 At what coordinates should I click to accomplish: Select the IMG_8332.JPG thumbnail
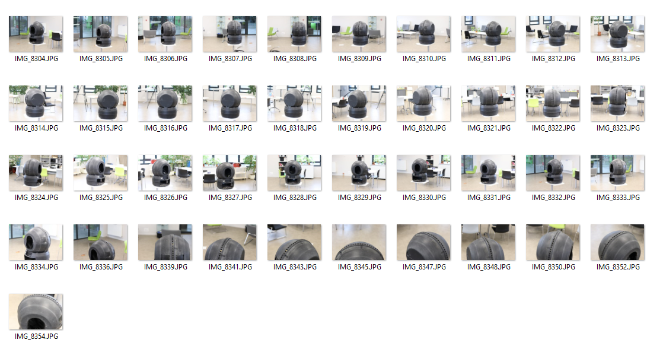click(553, 173)
